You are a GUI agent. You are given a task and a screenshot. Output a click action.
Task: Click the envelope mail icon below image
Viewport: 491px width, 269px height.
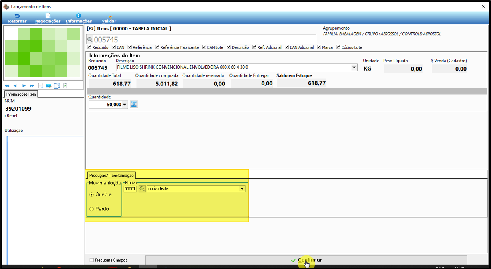point(48,85)
